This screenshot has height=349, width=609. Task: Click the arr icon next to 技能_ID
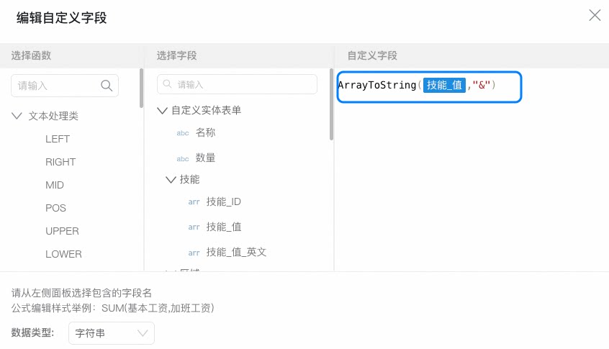(194, 202)
